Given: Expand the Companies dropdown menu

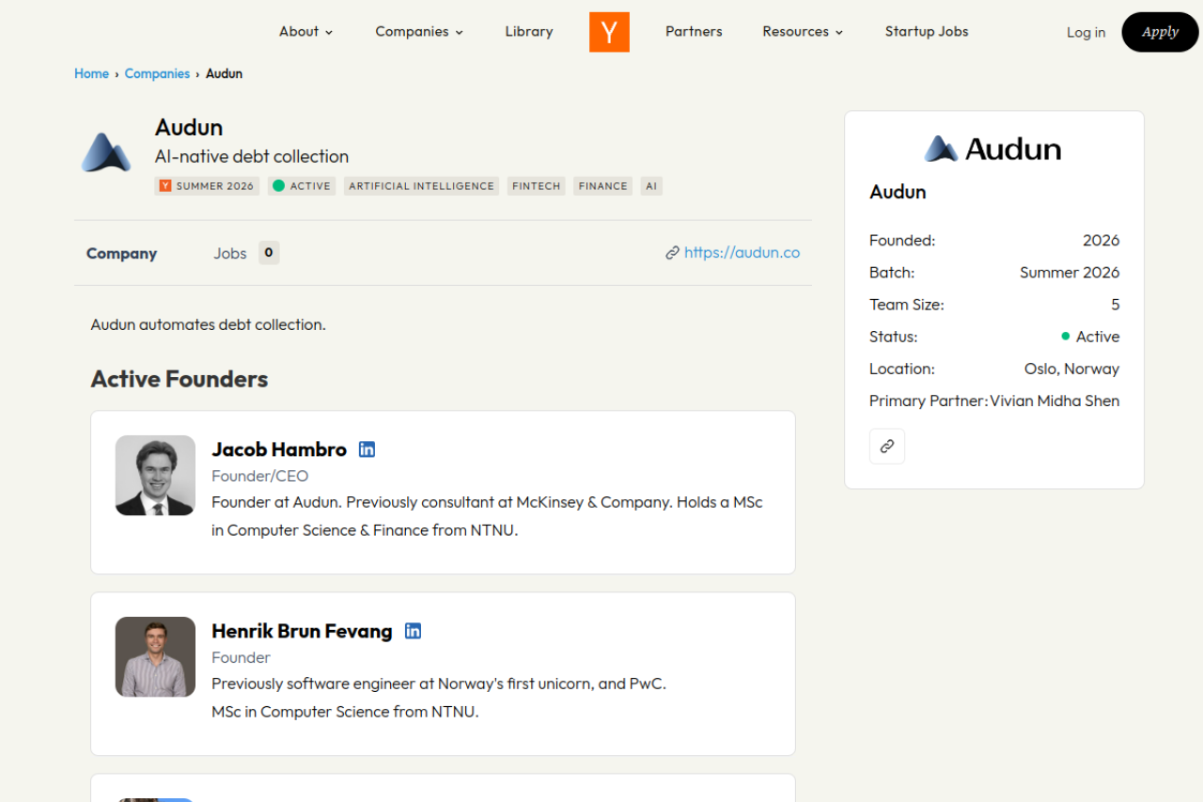Looking at the screenshot, I should point(419,31).
